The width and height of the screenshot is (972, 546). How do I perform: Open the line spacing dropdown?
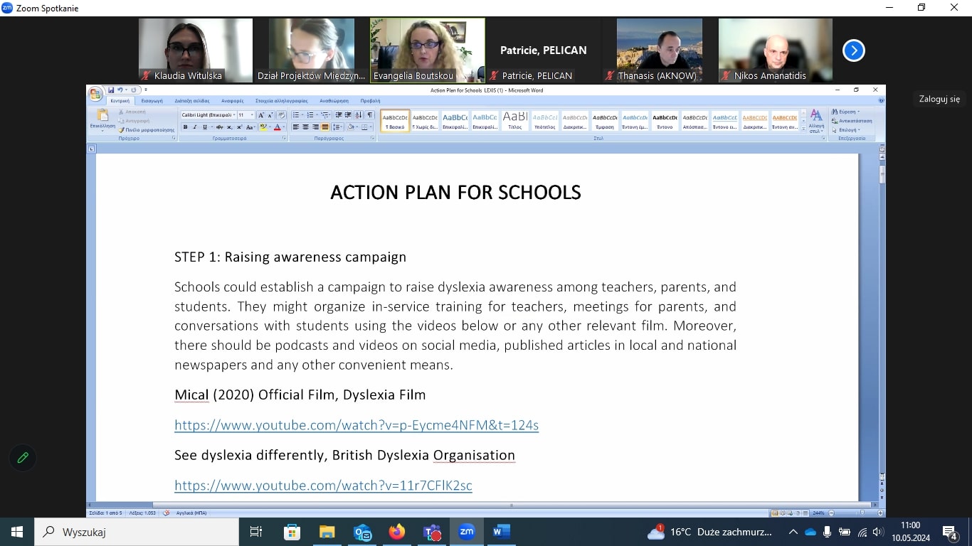[x=337, y=127]
